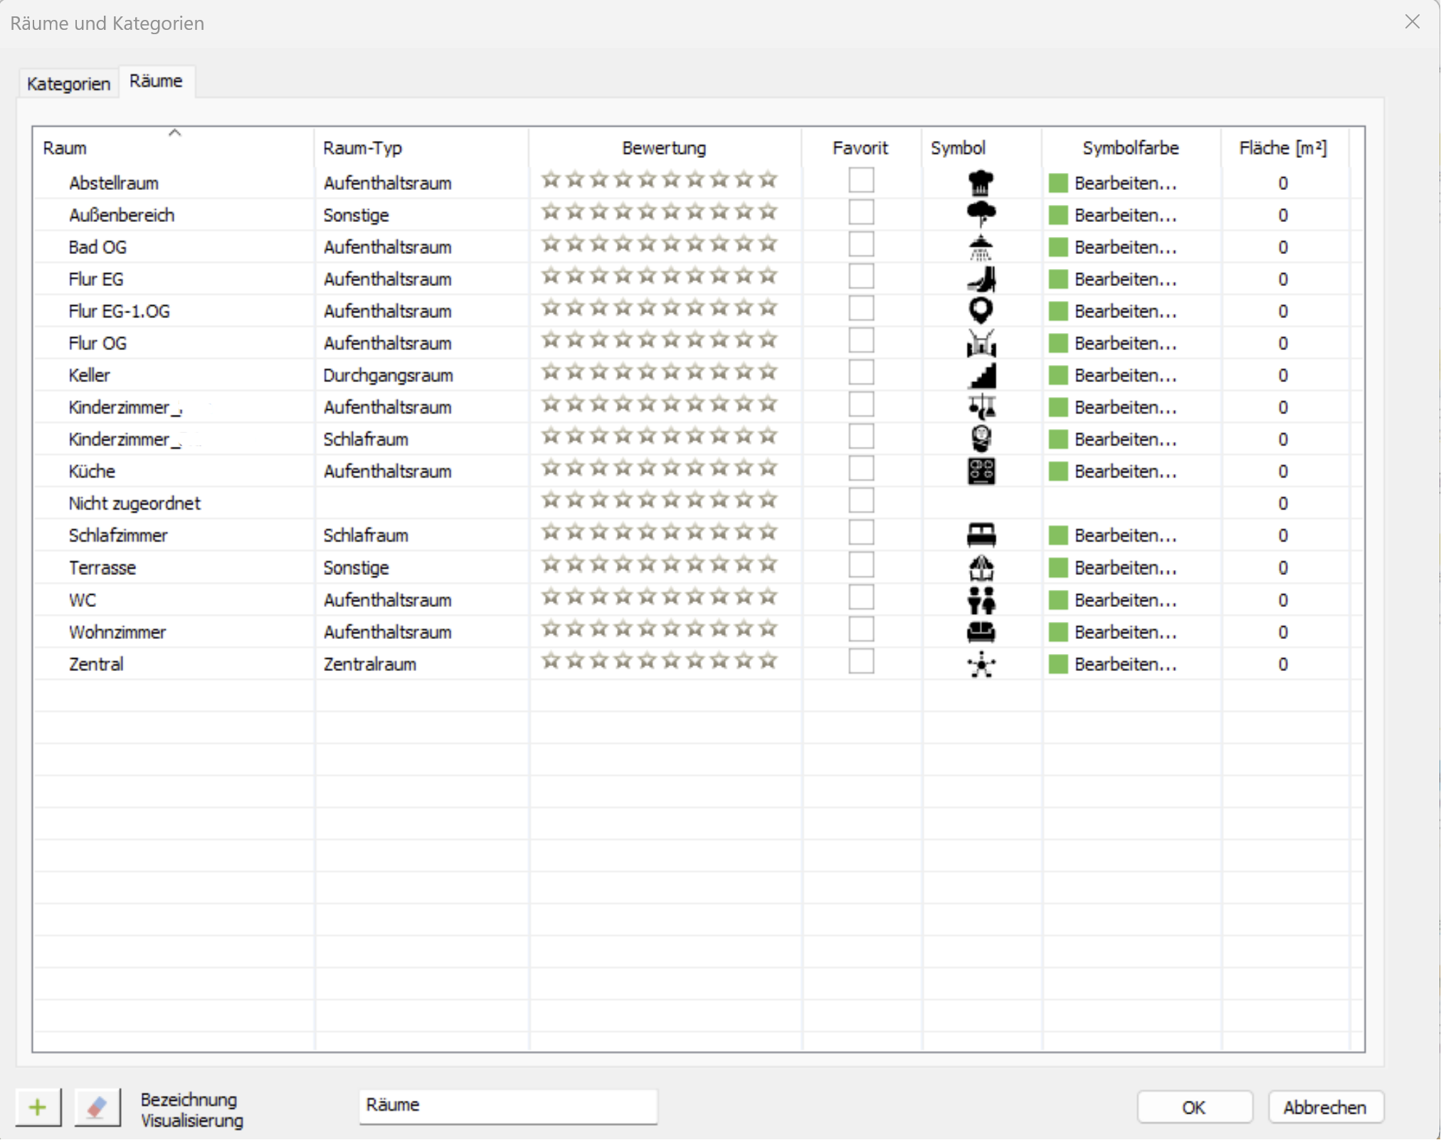Cancel with the Abbrechen button
The height and width of the screenshot is (1140, 1441).
click(x=1325, y=1108)
